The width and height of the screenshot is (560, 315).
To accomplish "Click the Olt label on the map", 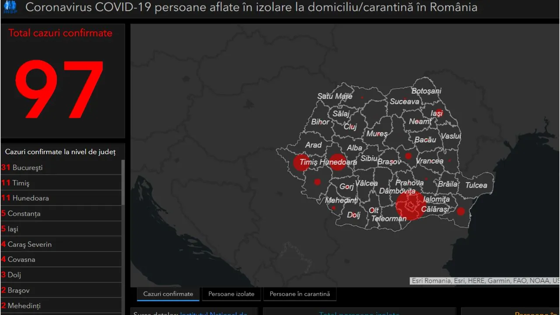I will 374,210.
